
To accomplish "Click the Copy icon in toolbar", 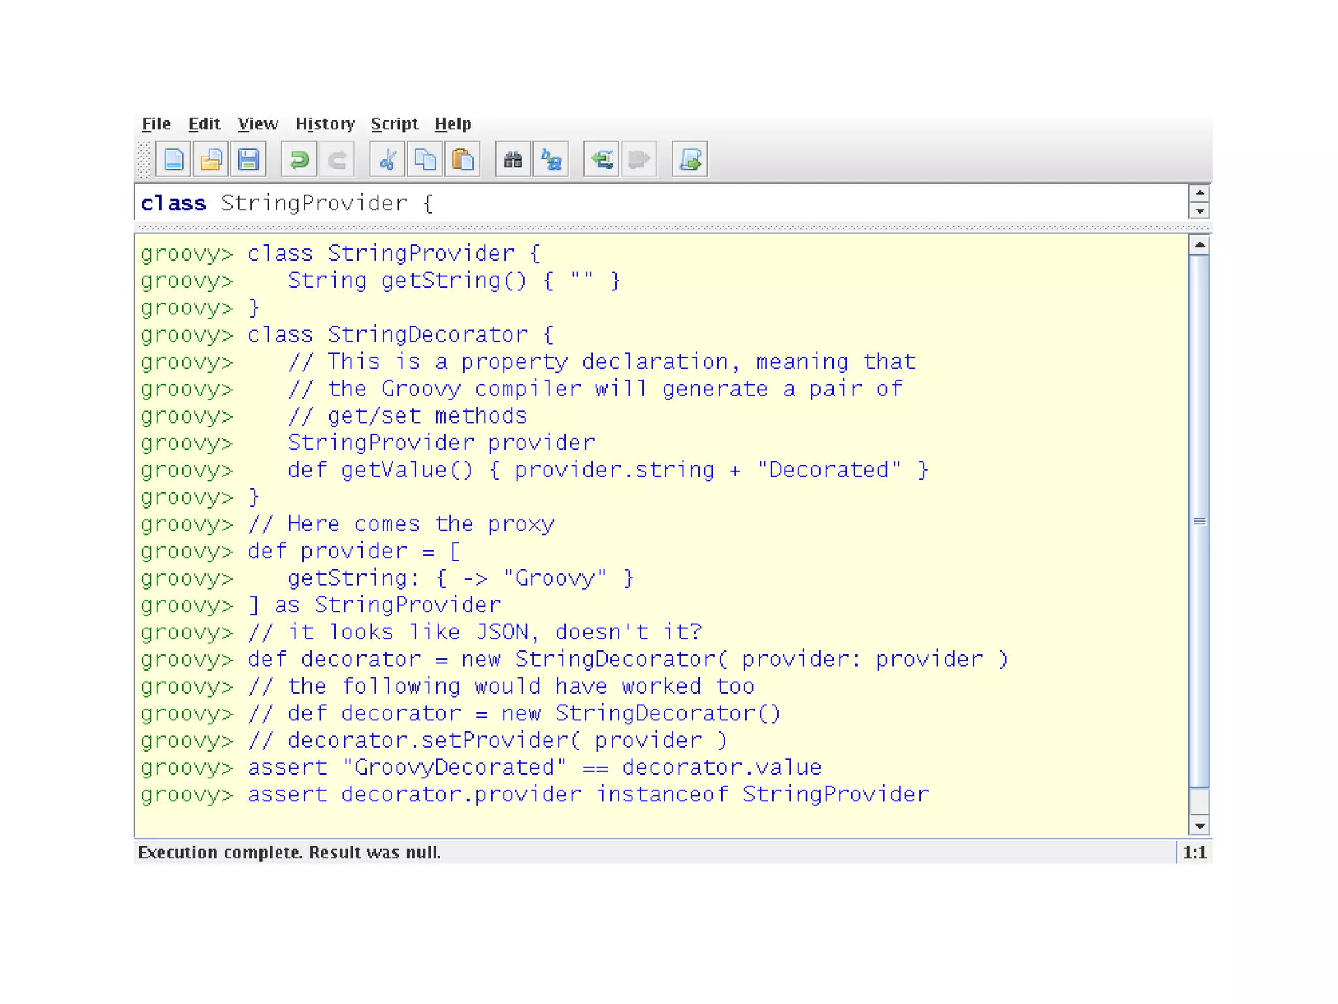I will [x=425, y=159].
